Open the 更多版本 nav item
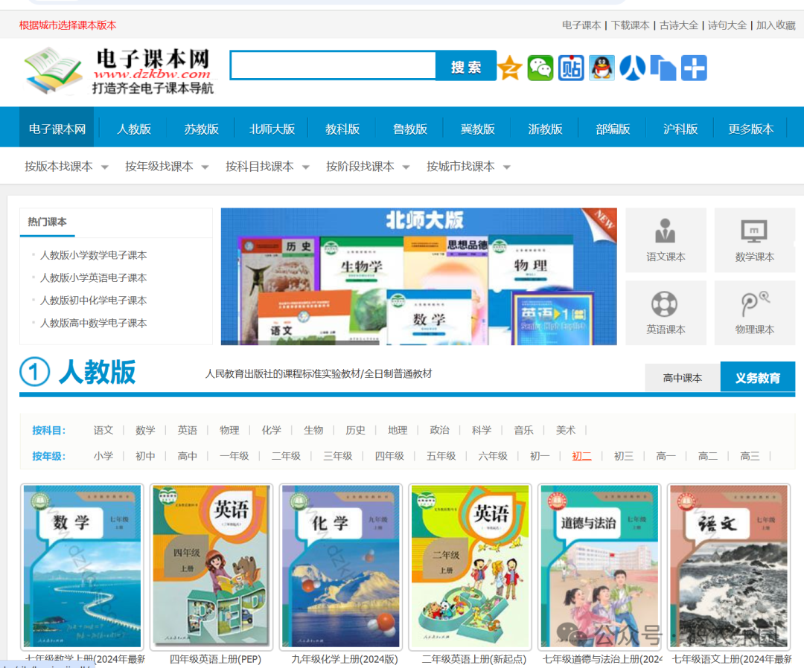Image resolution: width=804 pixels, height=668 pixels. [750, 129]
